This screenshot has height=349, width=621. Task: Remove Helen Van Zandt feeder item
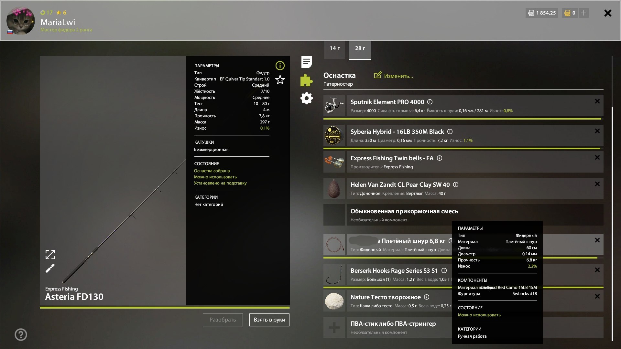pos(597,184)
